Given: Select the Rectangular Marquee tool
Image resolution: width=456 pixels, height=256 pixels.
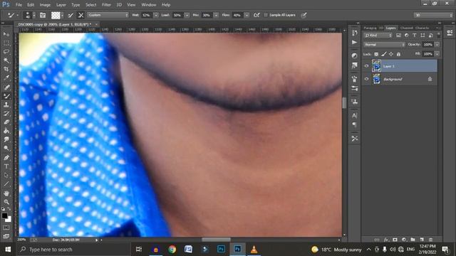Looking at the screenshot, I should [x=6, y=43].
